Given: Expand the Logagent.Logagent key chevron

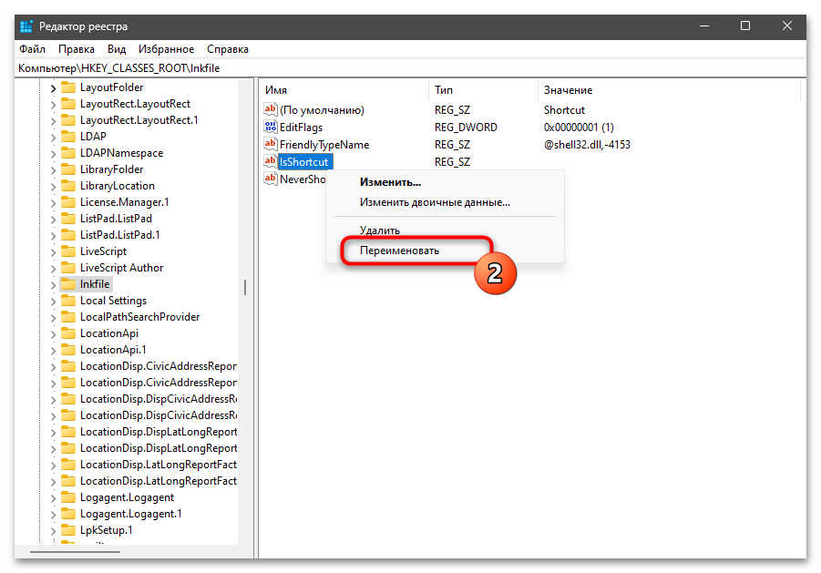Looking at the screenshot, I should (x=53, y=497).
